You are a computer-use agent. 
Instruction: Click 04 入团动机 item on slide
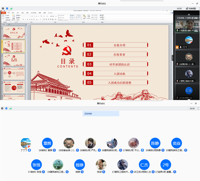coord(115,74)
